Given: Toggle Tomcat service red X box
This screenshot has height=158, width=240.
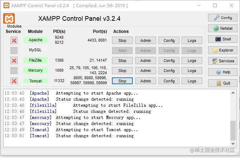Looking at the screenshot, I should pos(14,81).
